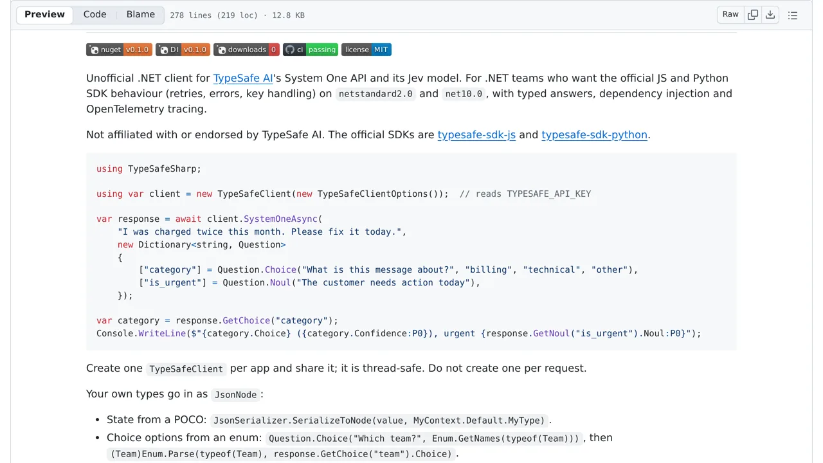This screenshot has height=463, width=823.
Task: Open the typesafe-sdk-js link
Action: click(476, 135)
